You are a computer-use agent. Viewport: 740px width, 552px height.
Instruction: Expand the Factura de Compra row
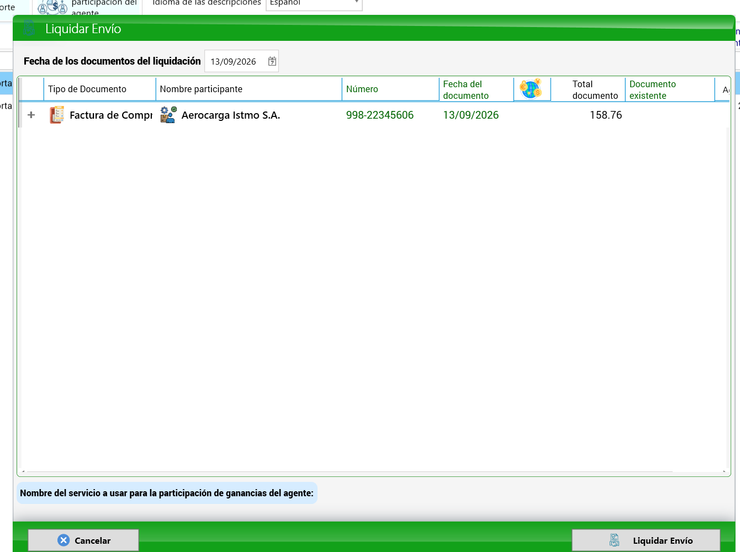point(31,115)
